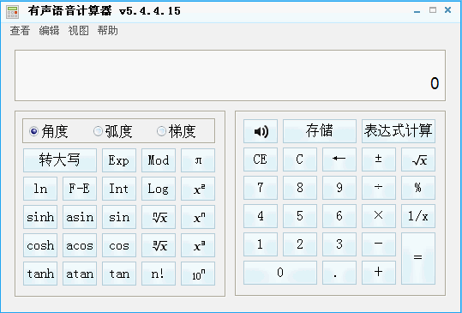This screenshot has height=313, width=462.
Task: Click the equals = button
Action: pos(418,258)
